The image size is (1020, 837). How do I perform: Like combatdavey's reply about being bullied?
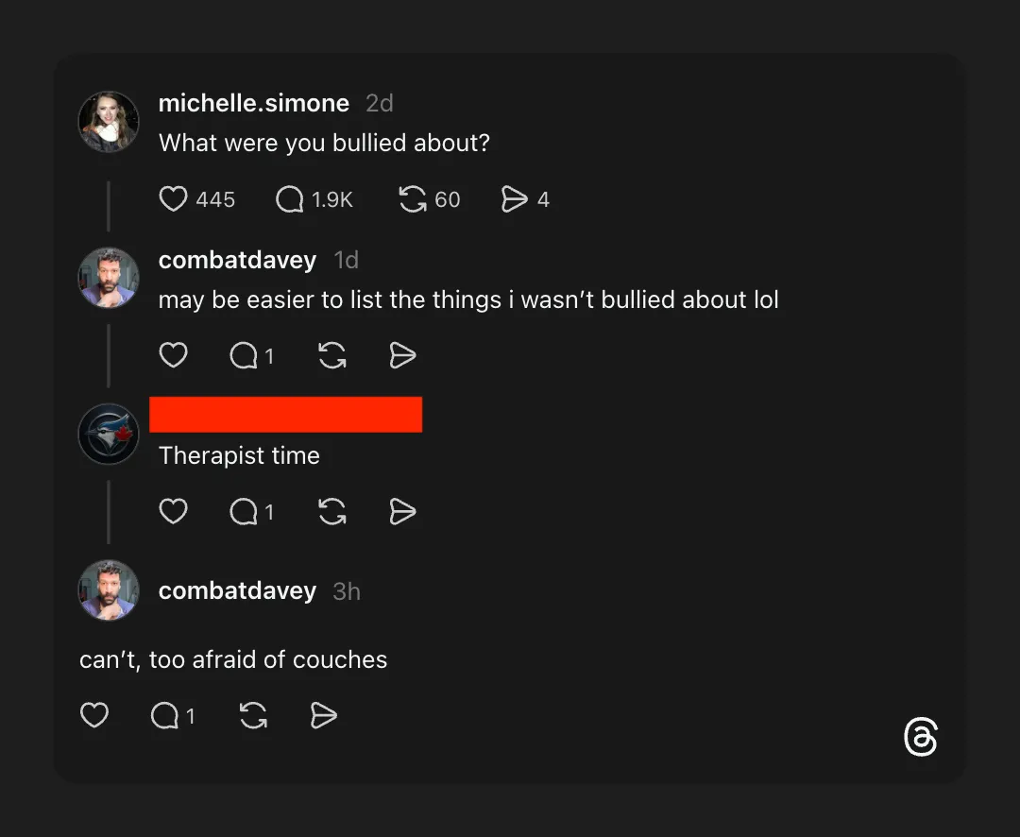(173, 355)
